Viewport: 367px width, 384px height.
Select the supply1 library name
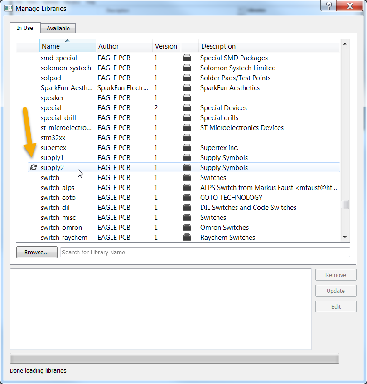tap(52, 158)
